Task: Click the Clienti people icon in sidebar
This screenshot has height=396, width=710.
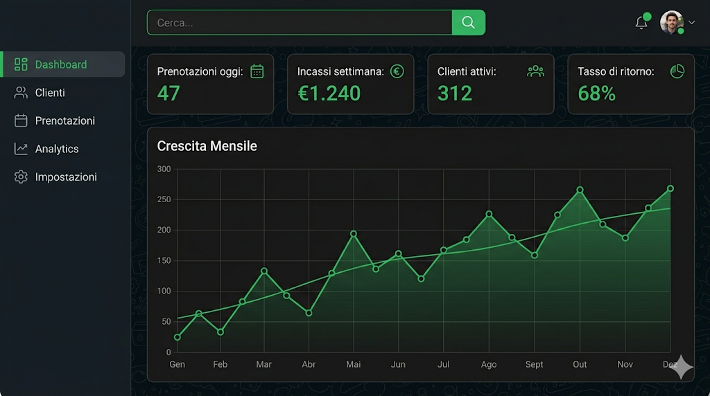Action: [21, 93]
